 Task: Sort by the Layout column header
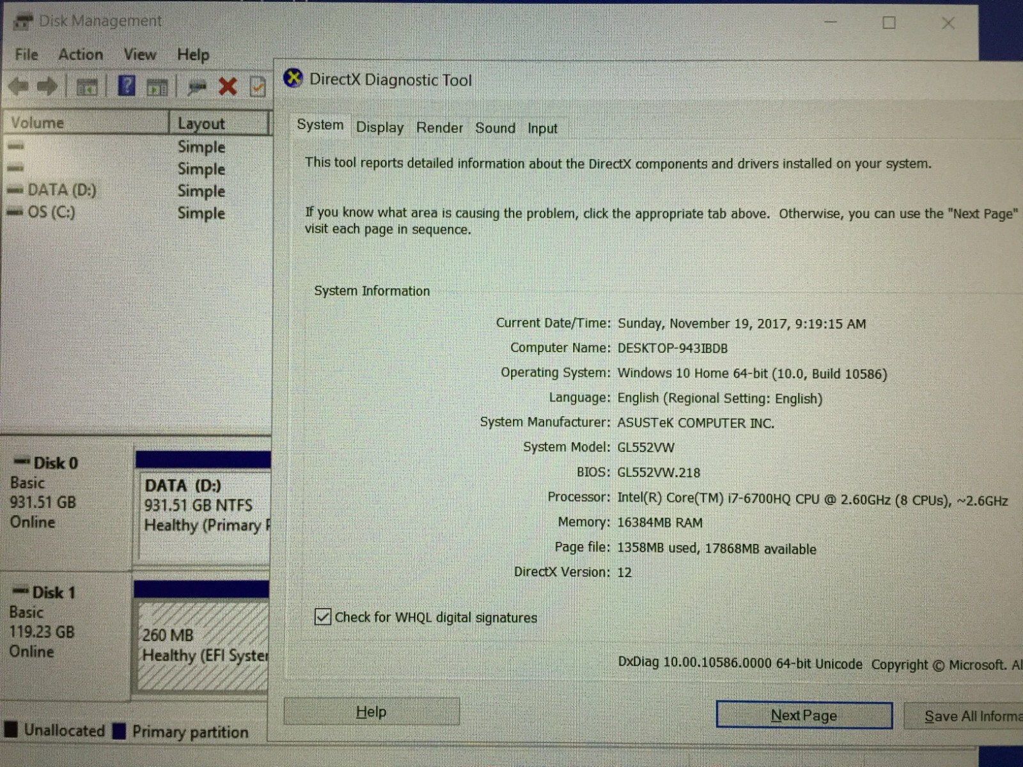[x=220, y=123]
